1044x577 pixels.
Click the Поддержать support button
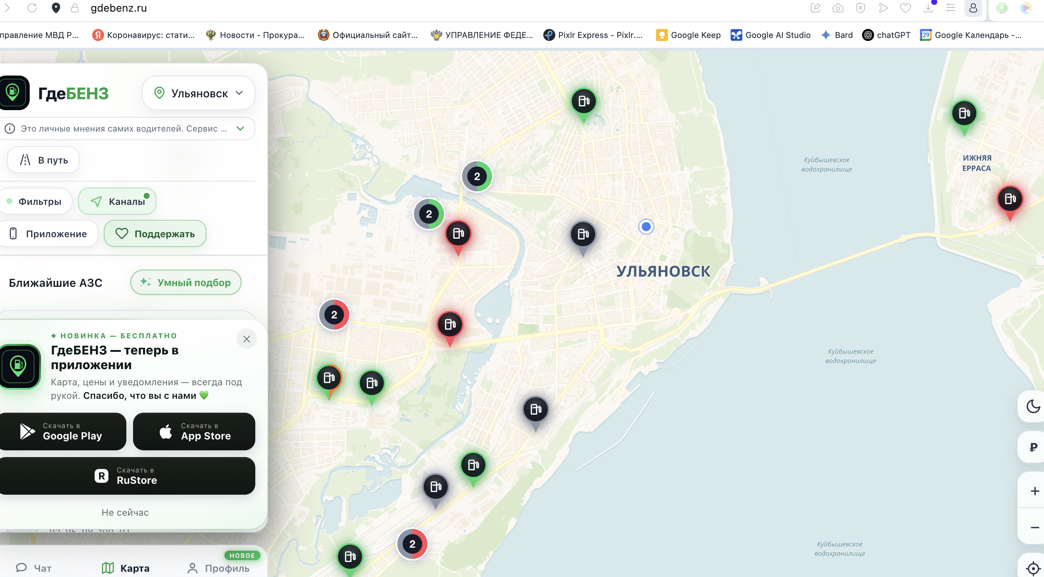pyautogui.click(x=155, y=234)
